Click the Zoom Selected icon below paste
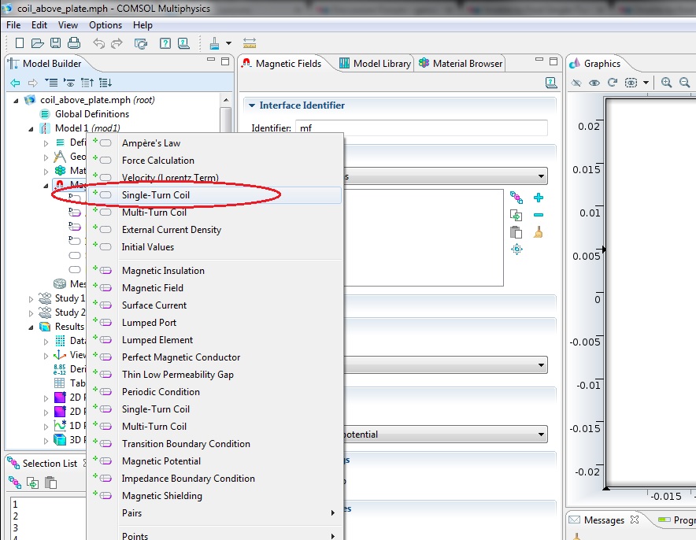Image resolution: width=696 pixels, height=540 pixels. point(516,250)
